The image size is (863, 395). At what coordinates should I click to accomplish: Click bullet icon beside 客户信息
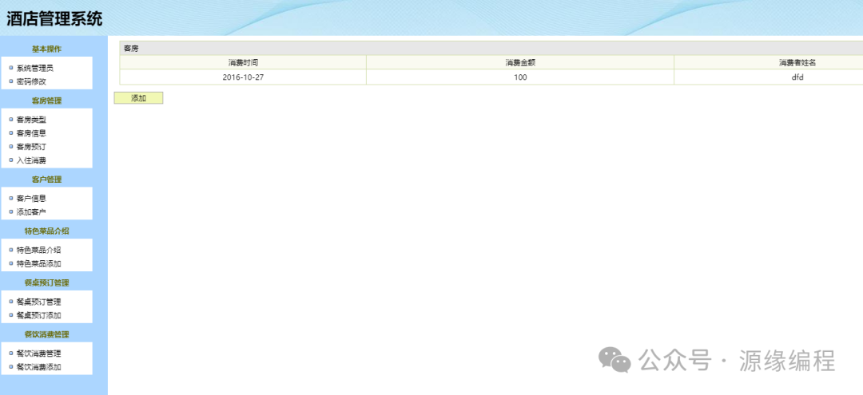11,199
